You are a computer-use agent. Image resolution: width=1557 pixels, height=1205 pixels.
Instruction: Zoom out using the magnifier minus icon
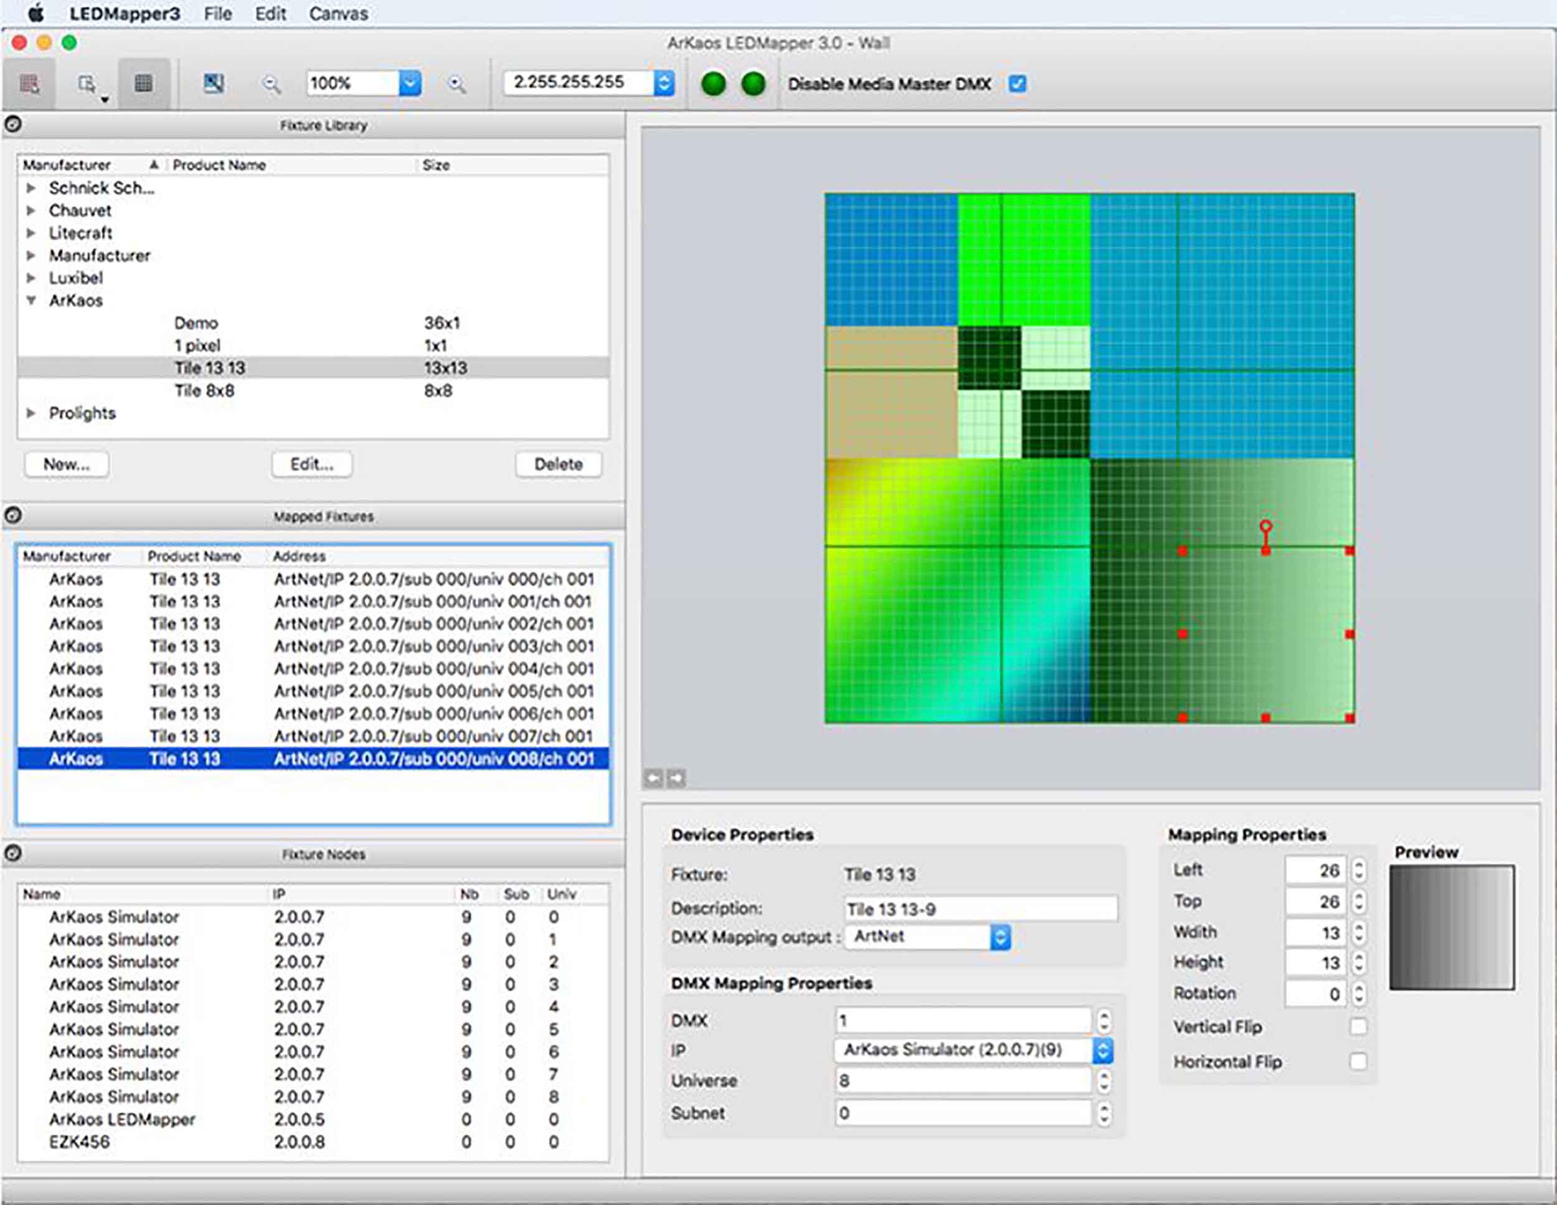coord(271,83)
